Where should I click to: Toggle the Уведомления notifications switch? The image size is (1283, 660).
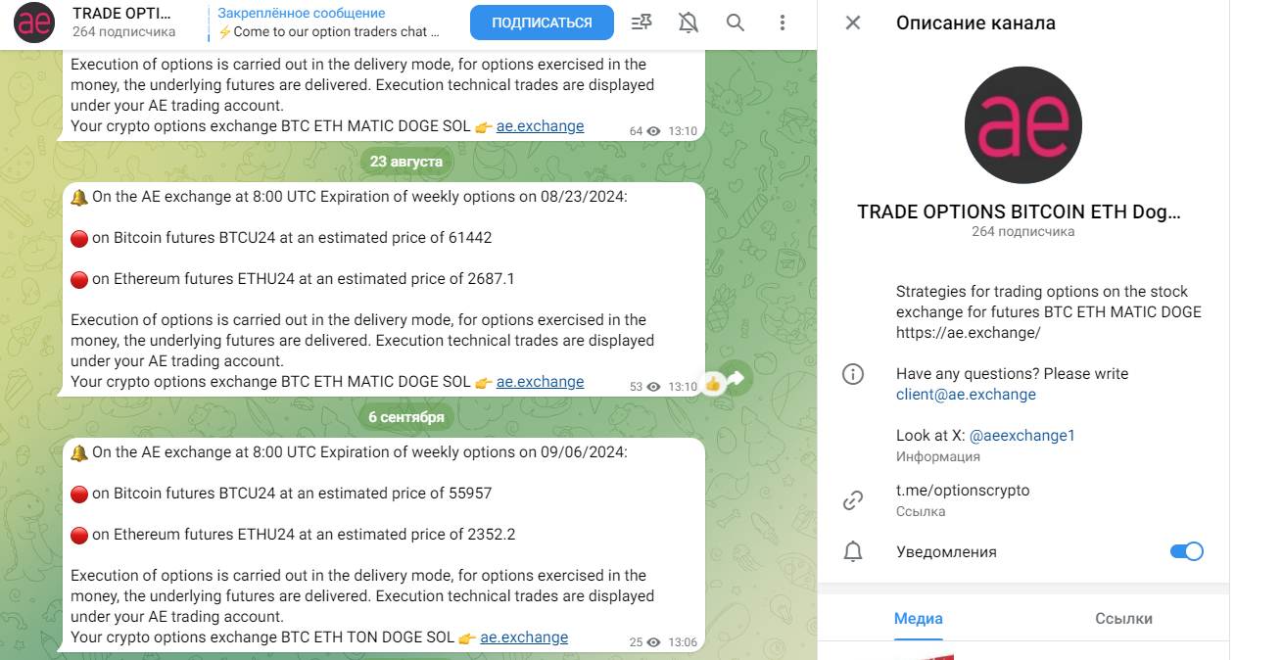point(1187,551)
